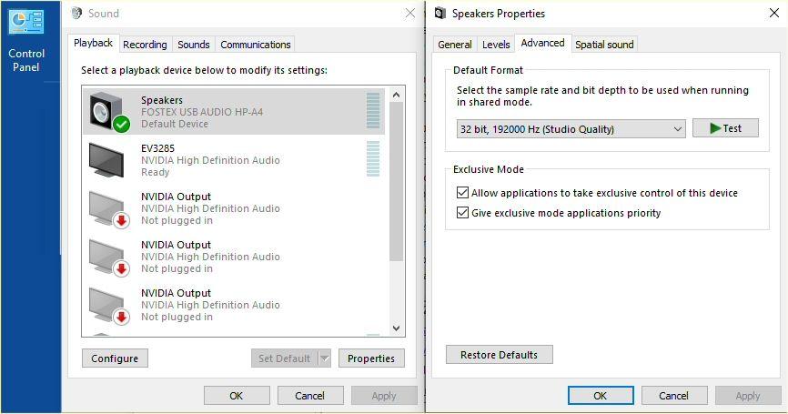This screenshot has width=788, height=414.
Task: Open the Communications tab
Action: pos(256,45)
